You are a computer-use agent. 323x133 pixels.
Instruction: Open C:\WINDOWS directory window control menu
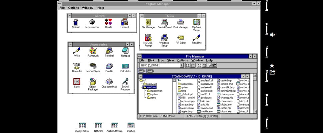pyautogui.click(x=140, y=76)
